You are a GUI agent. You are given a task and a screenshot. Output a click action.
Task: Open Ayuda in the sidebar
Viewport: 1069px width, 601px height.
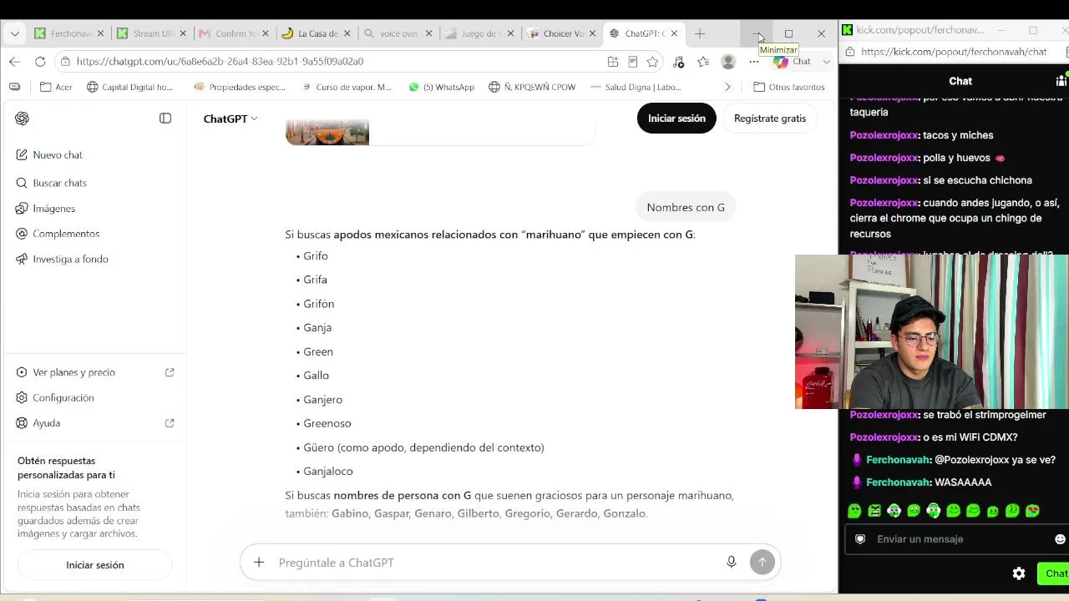point(94,423)
